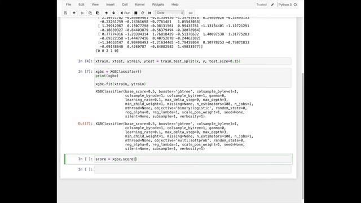The width and height of the screenshot is (361, 203).
Task: Copy selected cells icon
Action: 90,13
